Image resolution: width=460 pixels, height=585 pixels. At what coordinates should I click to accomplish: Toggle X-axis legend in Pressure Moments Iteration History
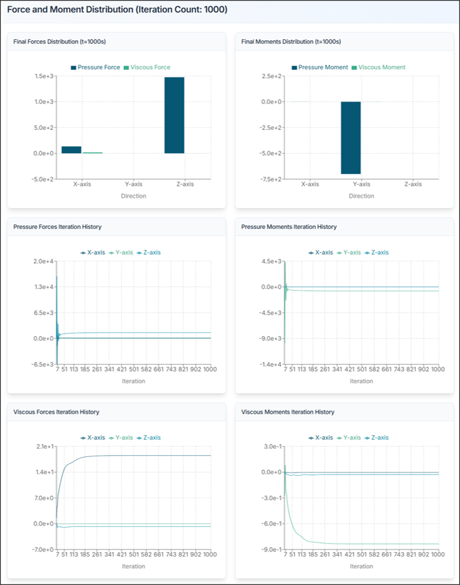click(320, 253)
